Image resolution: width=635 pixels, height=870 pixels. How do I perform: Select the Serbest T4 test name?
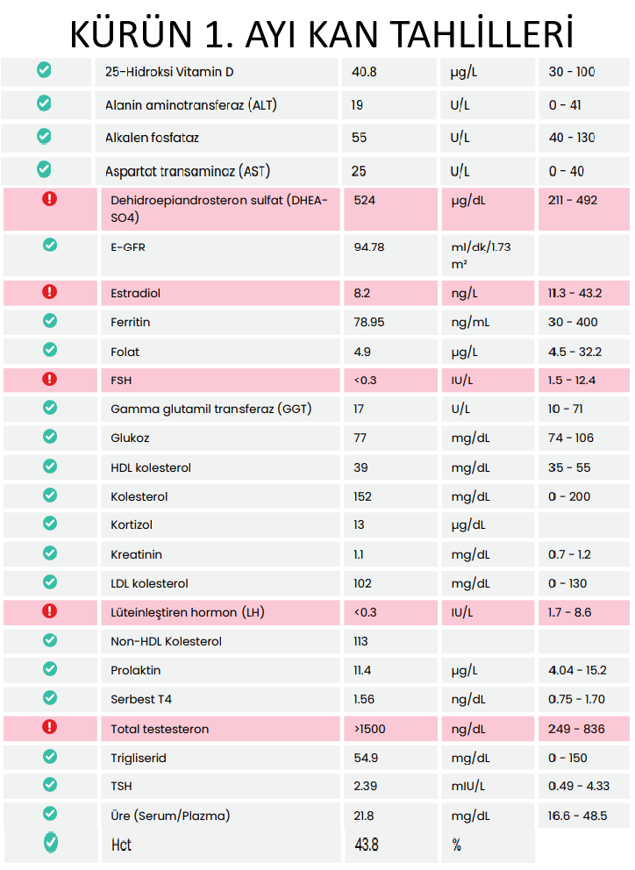click(141, 699)
